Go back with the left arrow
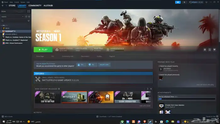The width and height of the screenshot is (220, 124). (3, 5)
